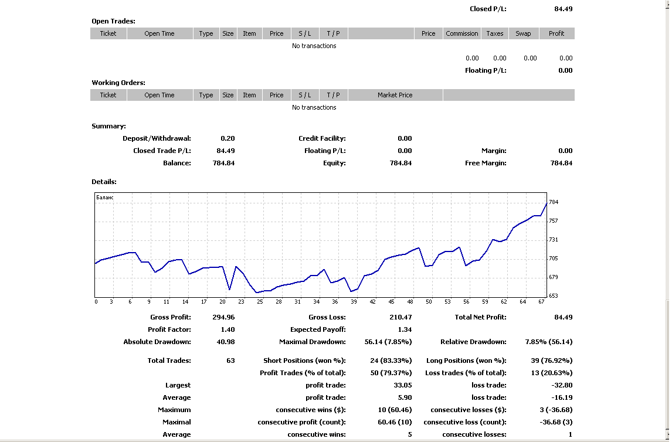Click the consecutive losses value 3 (-36.68)

tap(556, 410)
